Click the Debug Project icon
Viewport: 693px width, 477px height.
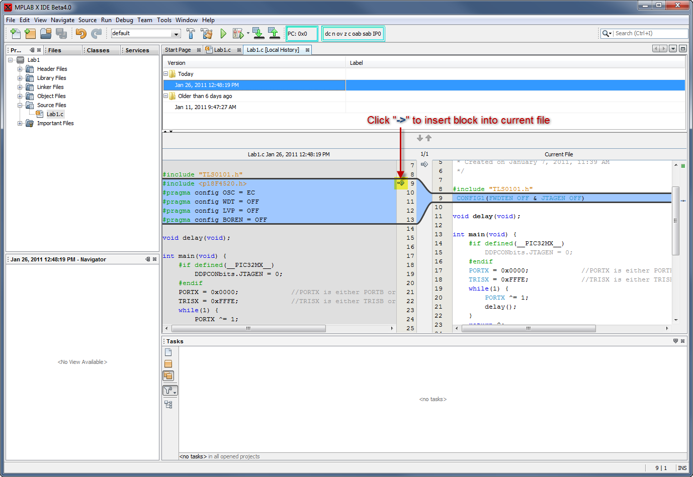pos(238,34)
